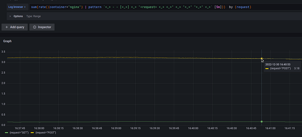Click the tooltip timestamp 2022-12-30 16:40:53
The height and width of the screenshot is (137, 302).
click(x=278, y=65)
